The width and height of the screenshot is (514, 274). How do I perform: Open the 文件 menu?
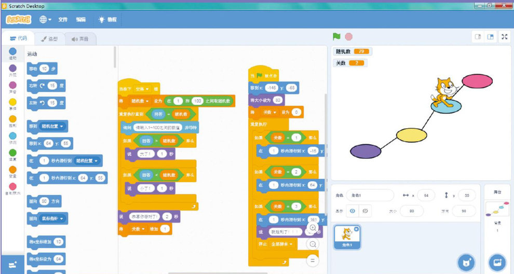63,20
